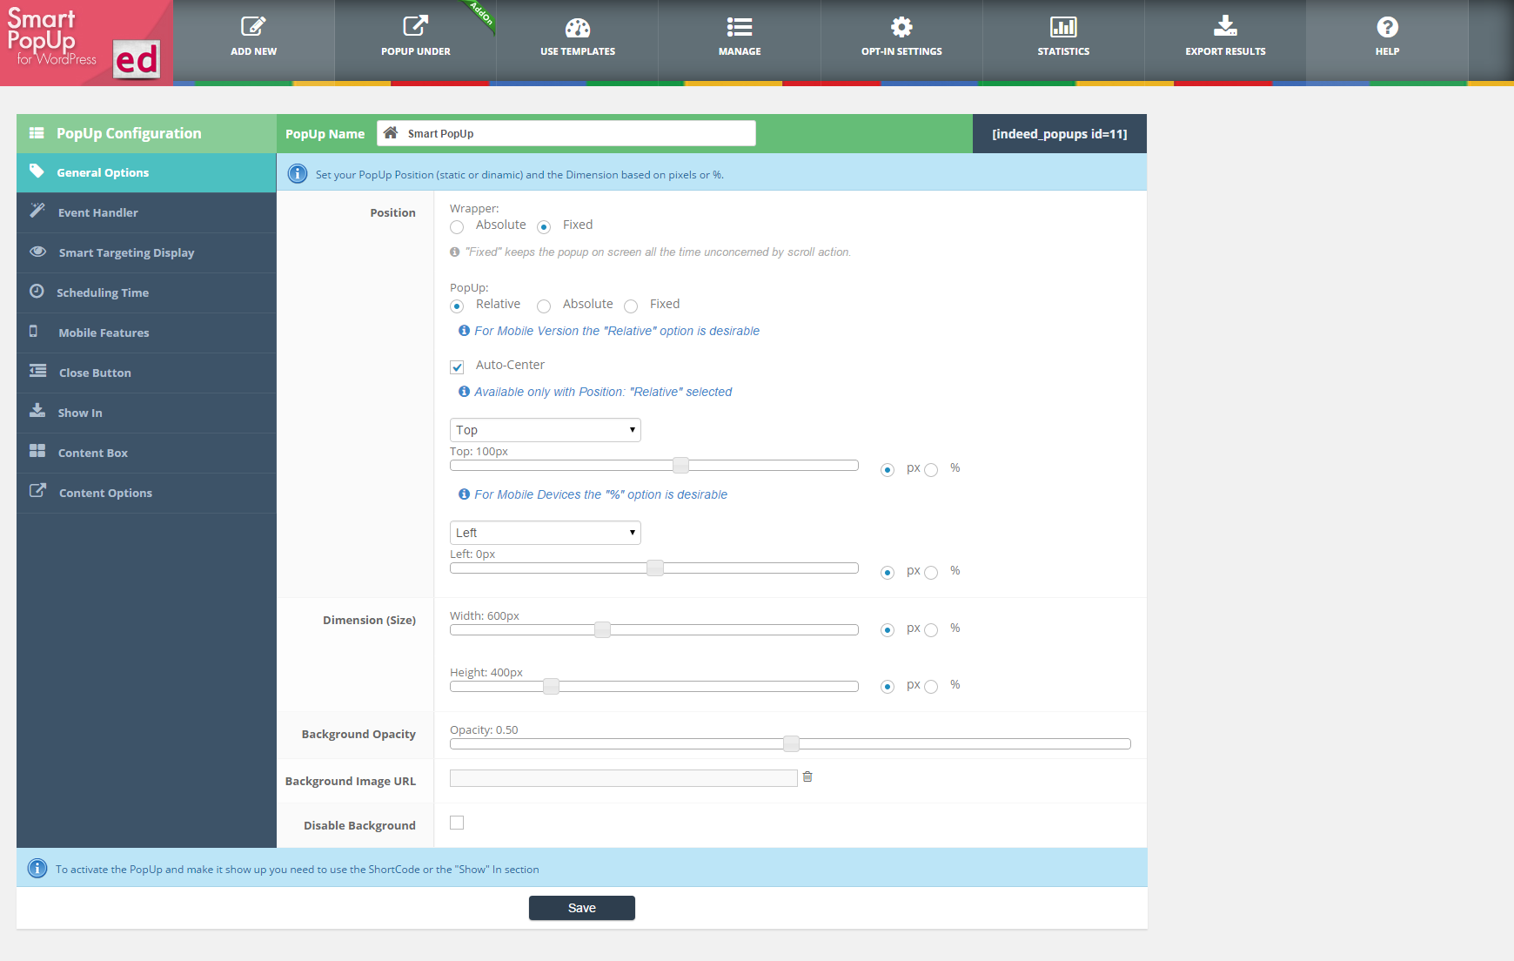Click the Smart Targeting Display eye icon
Screen dimensions: 1514x961
37,252
